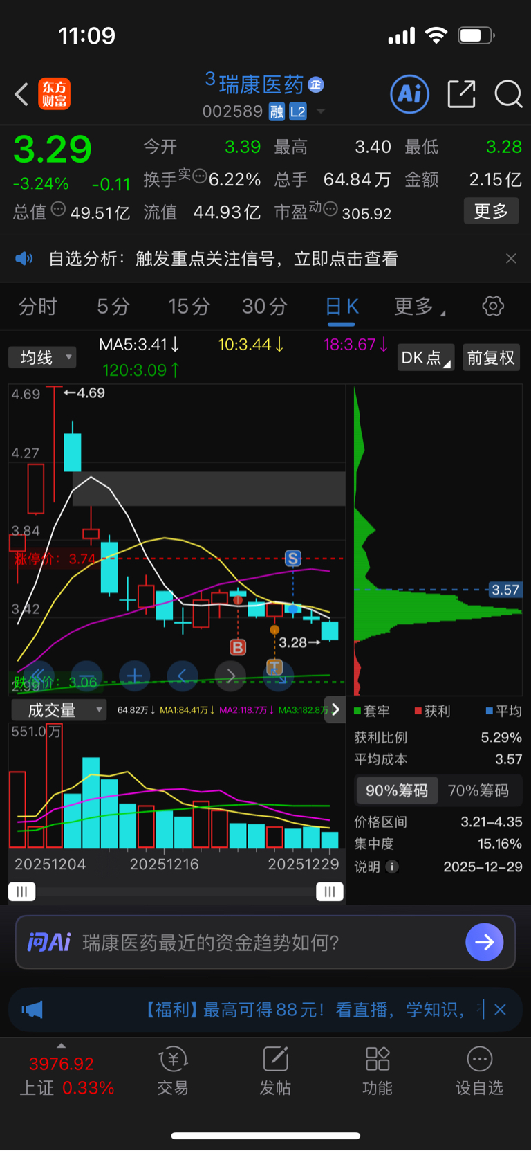Tap the 集中度 15.16% value
The width and height of the screenshot is (531, 1151).
click(x=499, y=844)
